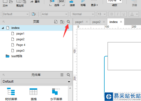
Task: Click the font color A button
Action: tap(132, 14)
